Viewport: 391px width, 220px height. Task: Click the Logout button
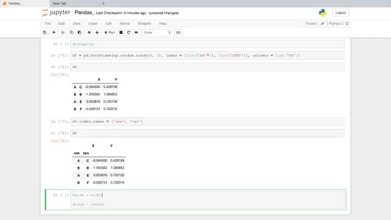[340, 13]
